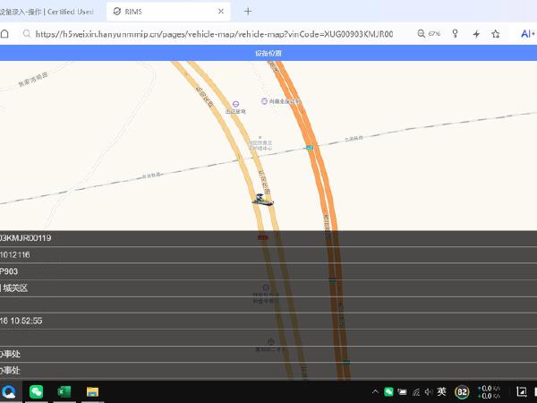Open WeChat from the taskbar
This screenshot has width=537, height=403.
coord(37,391)
